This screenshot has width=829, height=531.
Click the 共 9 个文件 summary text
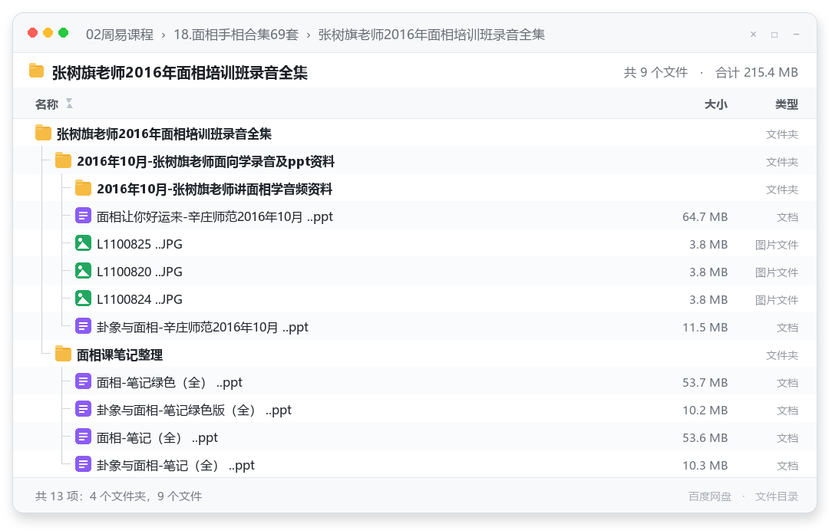pos(656,72)
